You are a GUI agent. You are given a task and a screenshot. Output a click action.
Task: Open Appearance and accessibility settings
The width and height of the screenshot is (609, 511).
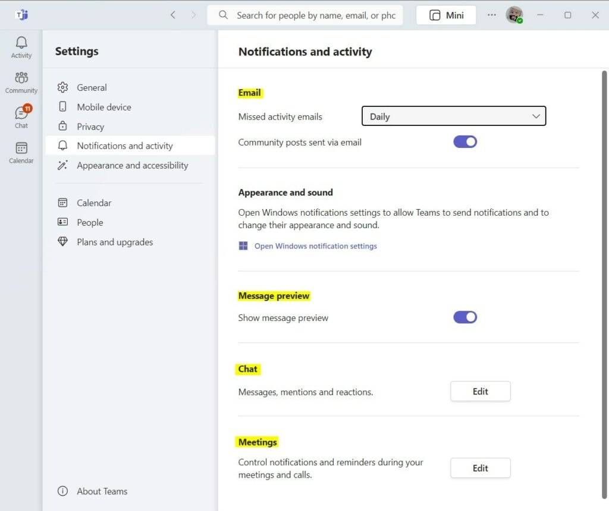pos(132,165)
